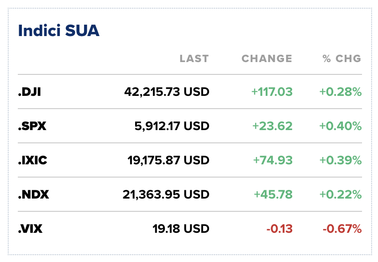Select the 21,363.95 USD value
Viewport: 378px width, 262px height.
pyautogui.click(x=166, y=194)
